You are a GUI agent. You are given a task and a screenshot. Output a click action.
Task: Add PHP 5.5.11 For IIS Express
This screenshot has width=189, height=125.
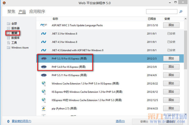(x=171, y=75)
